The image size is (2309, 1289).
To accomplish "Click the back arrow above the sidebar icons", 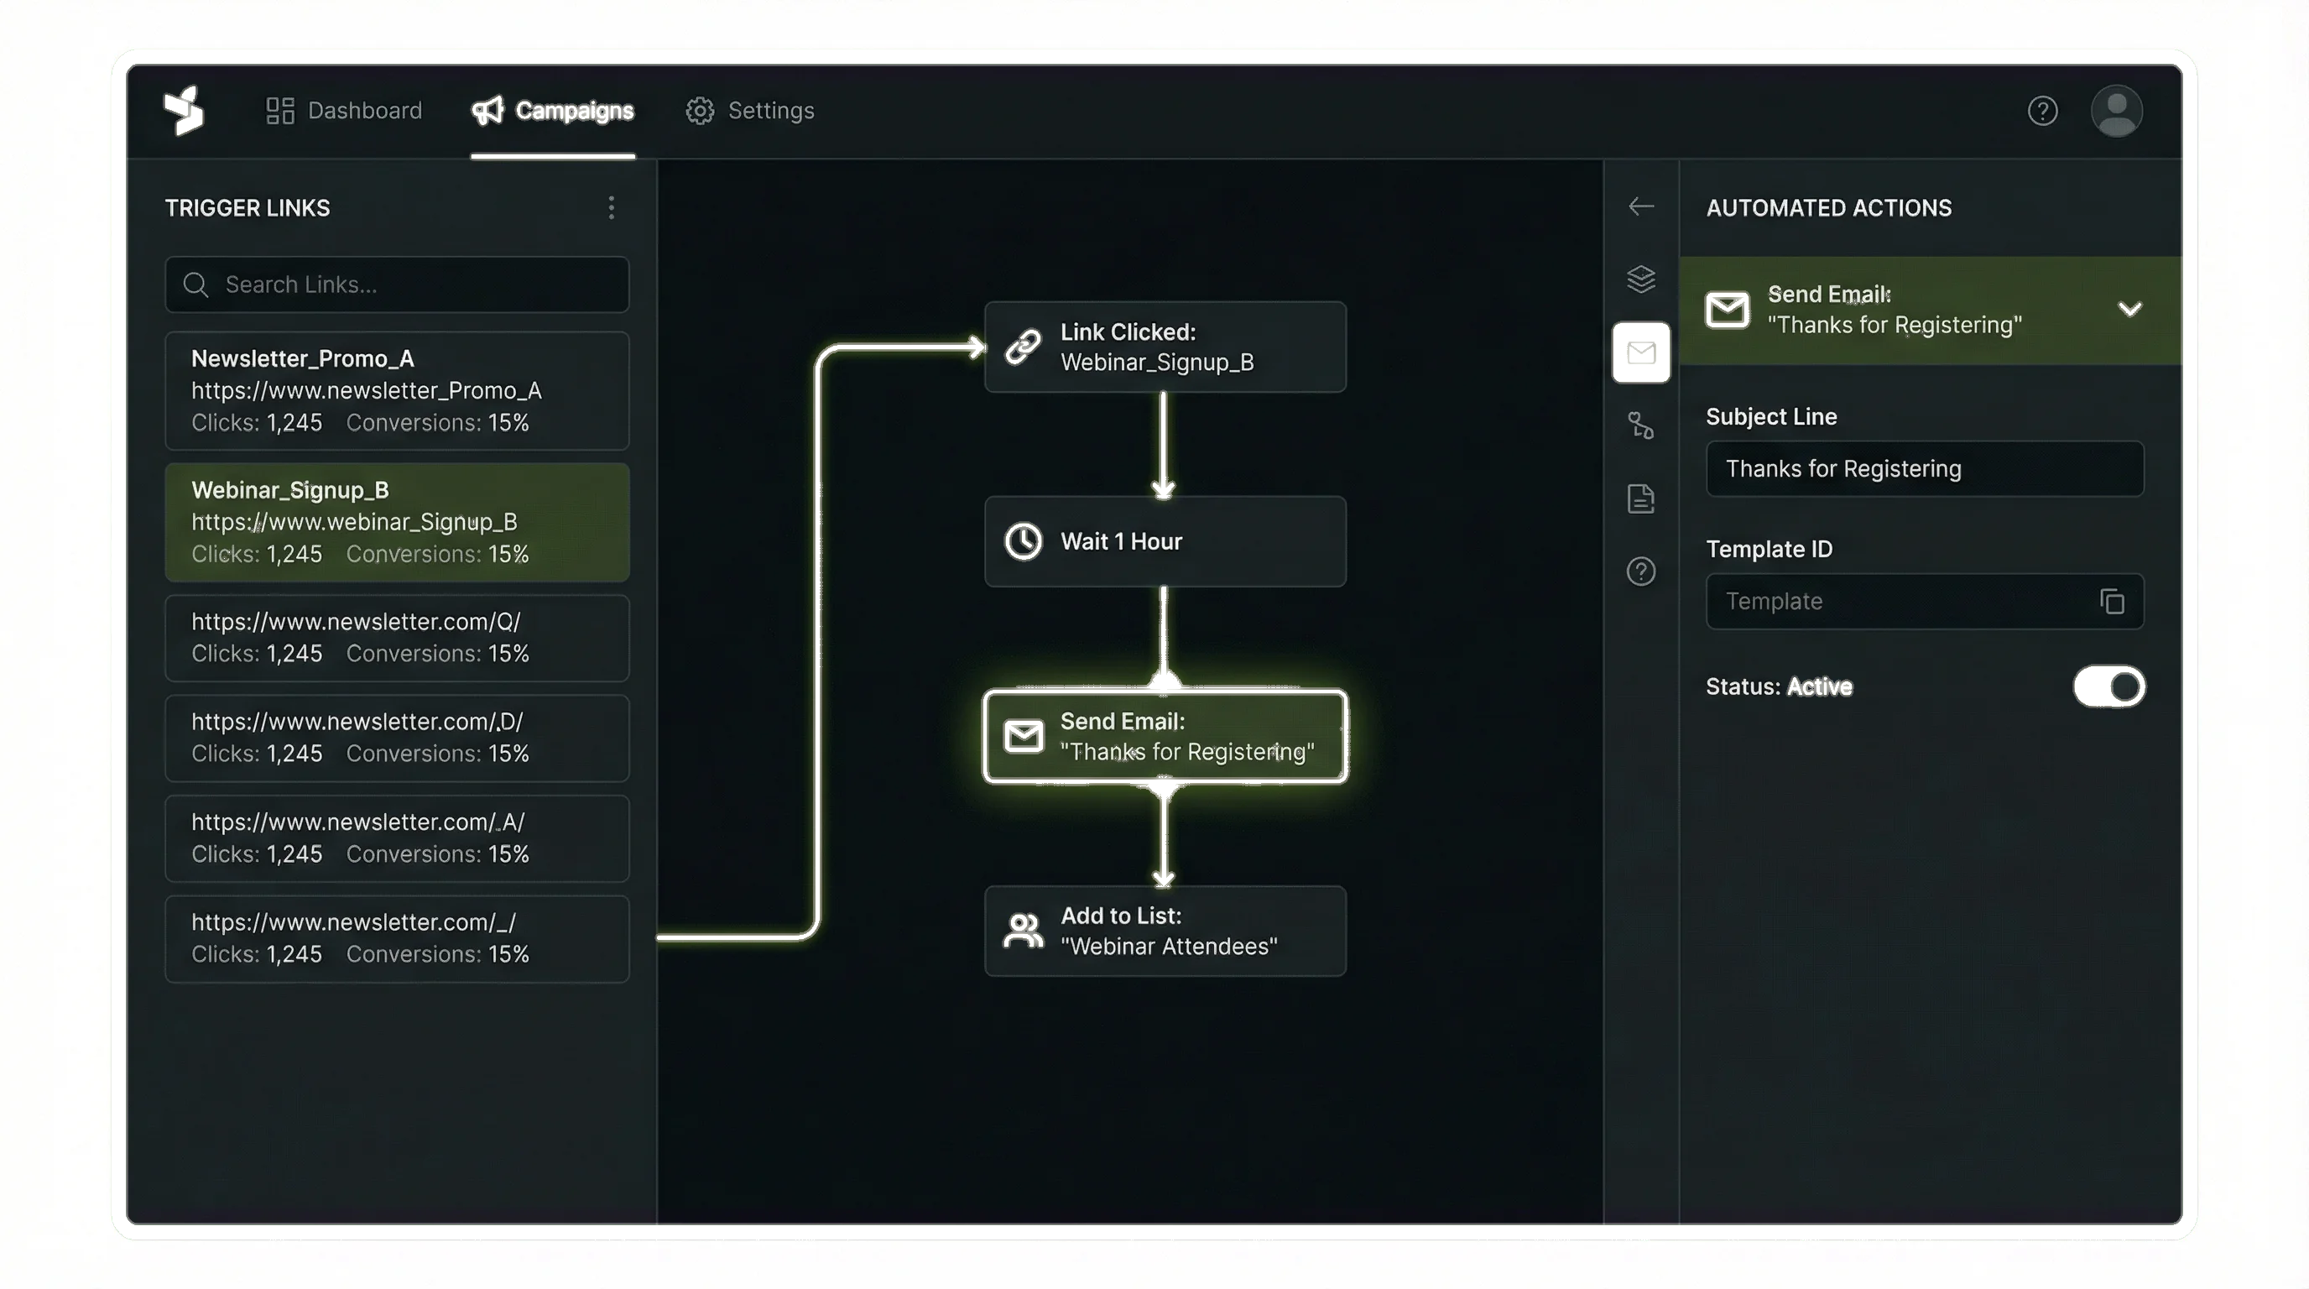I will point(1640,206).
